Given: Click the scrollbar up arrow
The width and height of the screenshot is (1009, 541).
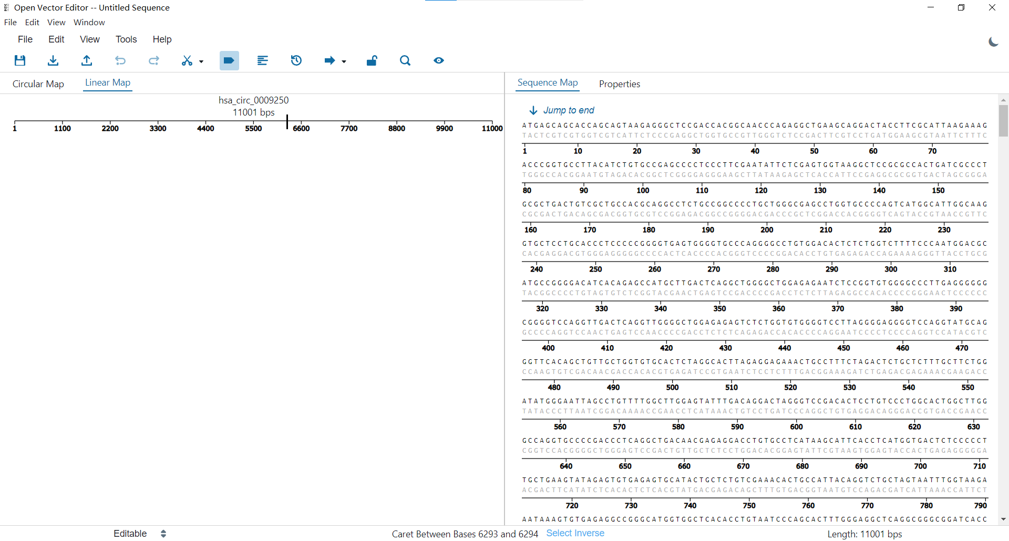Looking at the screenshot, I should [x=1003, y=100].
